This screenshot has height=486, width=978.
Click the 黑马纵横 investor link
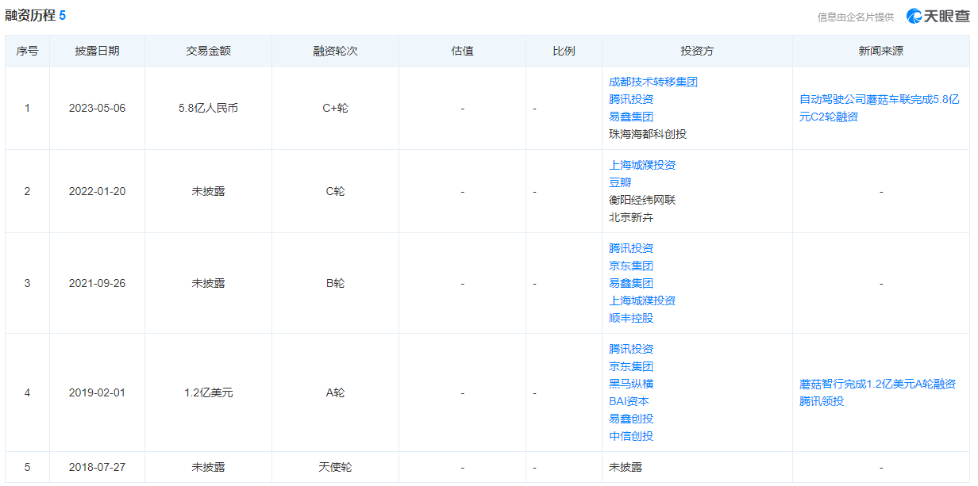tap(631, 384)
